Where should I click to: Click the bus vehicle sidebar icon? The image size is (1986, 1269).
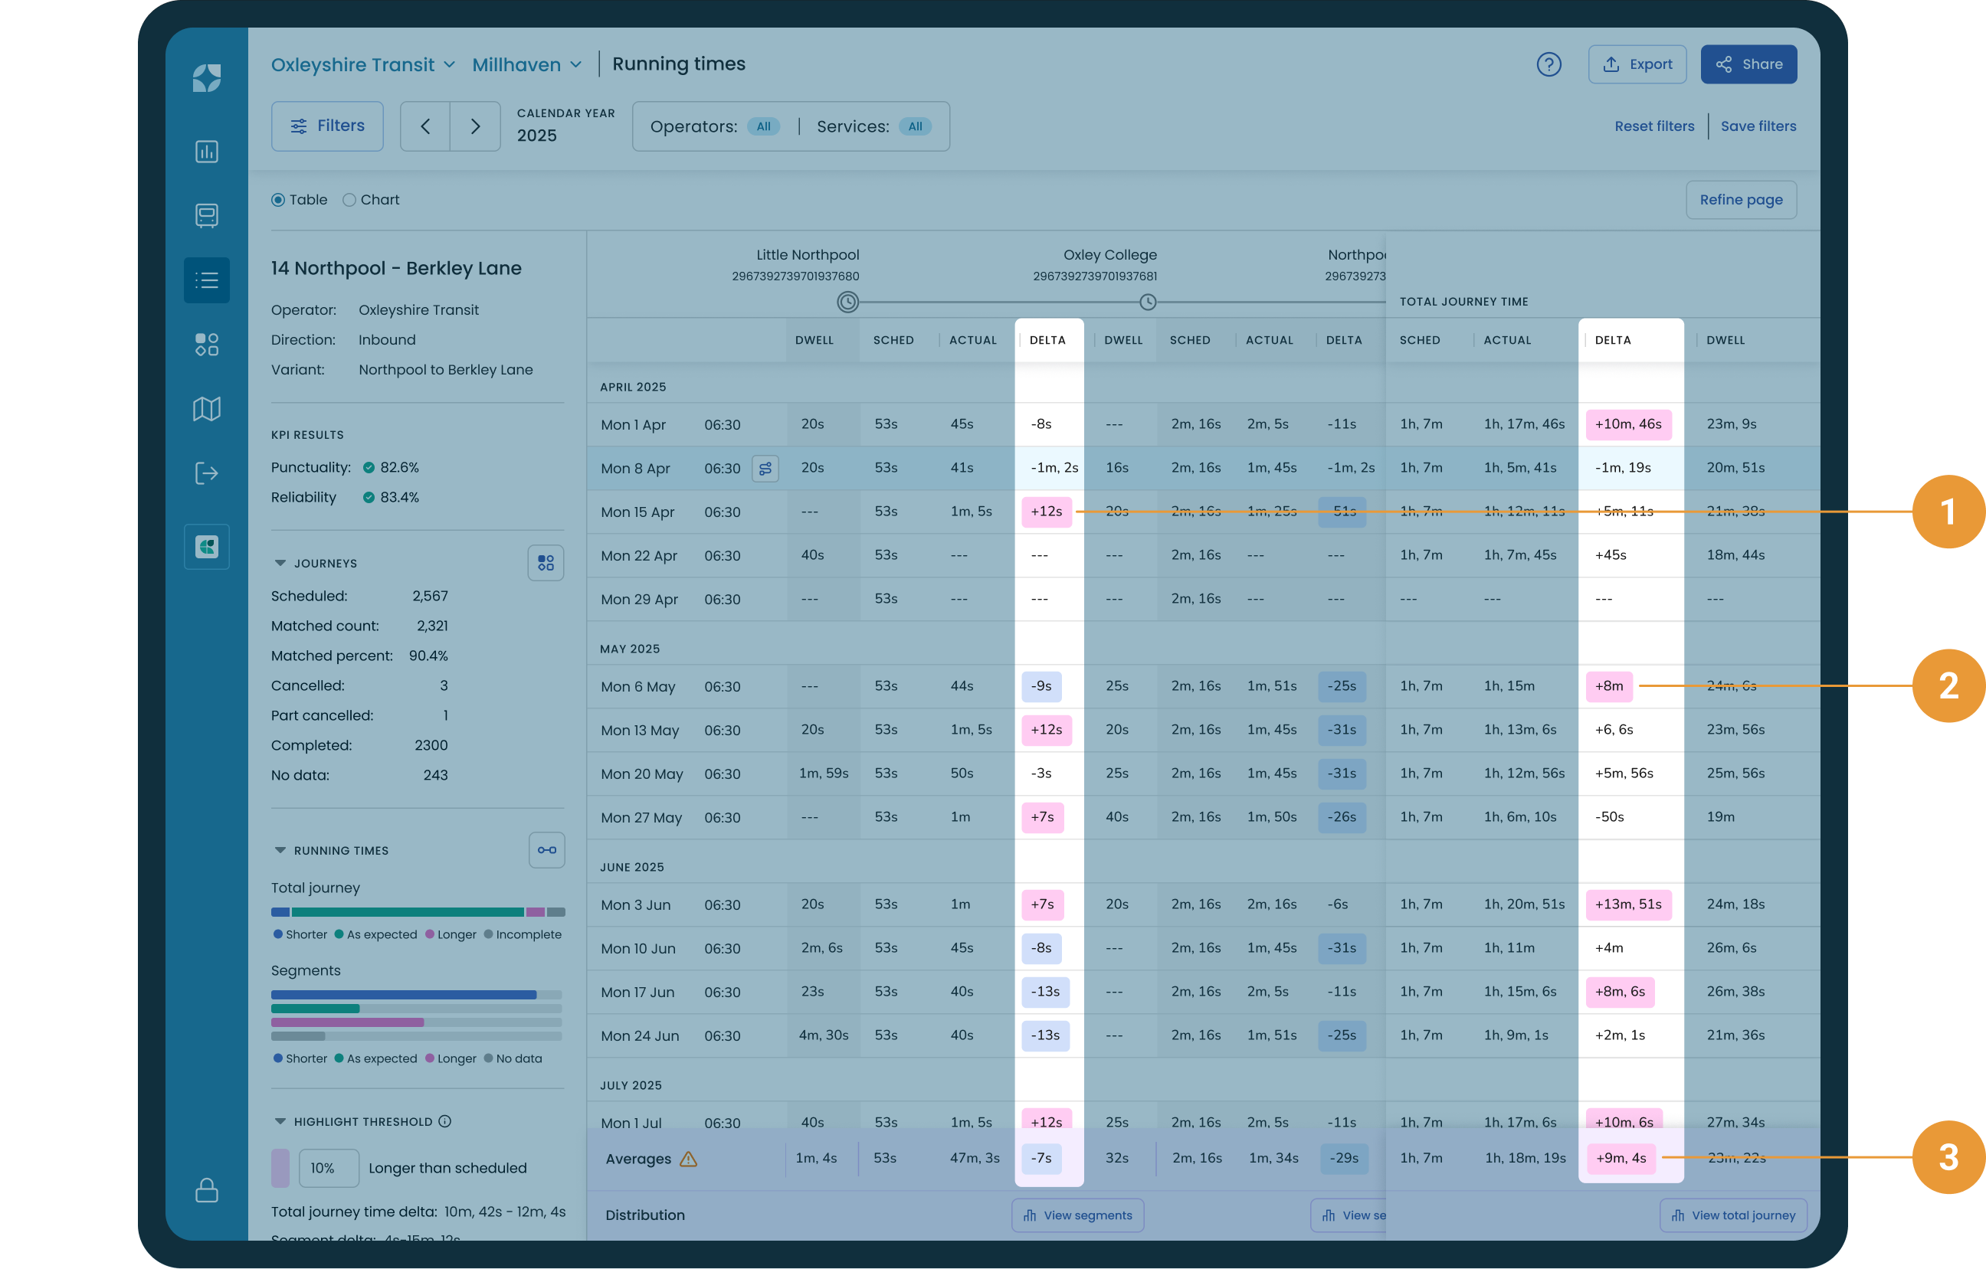pos(206,216)
